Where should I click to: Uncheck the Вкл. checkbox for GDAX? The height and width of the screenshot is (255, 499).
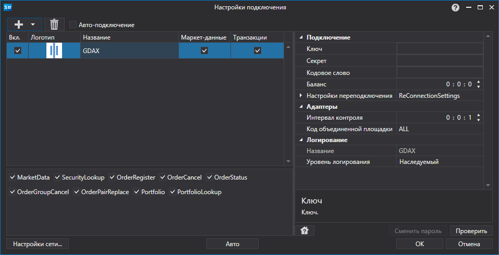(x=18, y=50)
